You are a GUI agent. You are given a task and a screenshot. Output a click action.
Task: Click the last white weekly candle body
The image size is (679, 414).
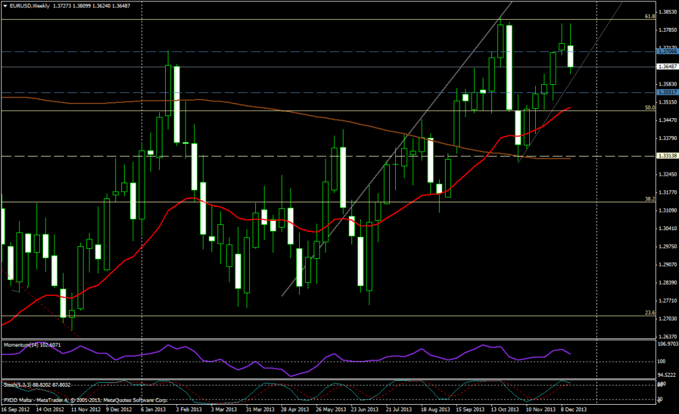click(x=570, y=56)
